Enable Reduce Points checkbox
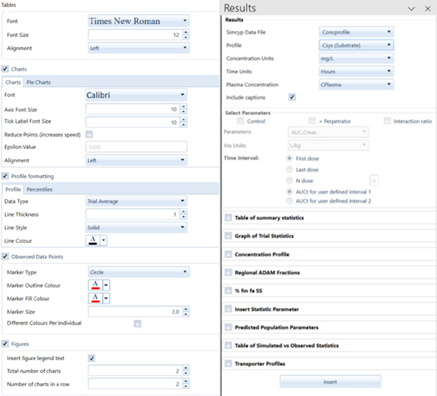Screen dimensions: 437x396 point(89,134)
